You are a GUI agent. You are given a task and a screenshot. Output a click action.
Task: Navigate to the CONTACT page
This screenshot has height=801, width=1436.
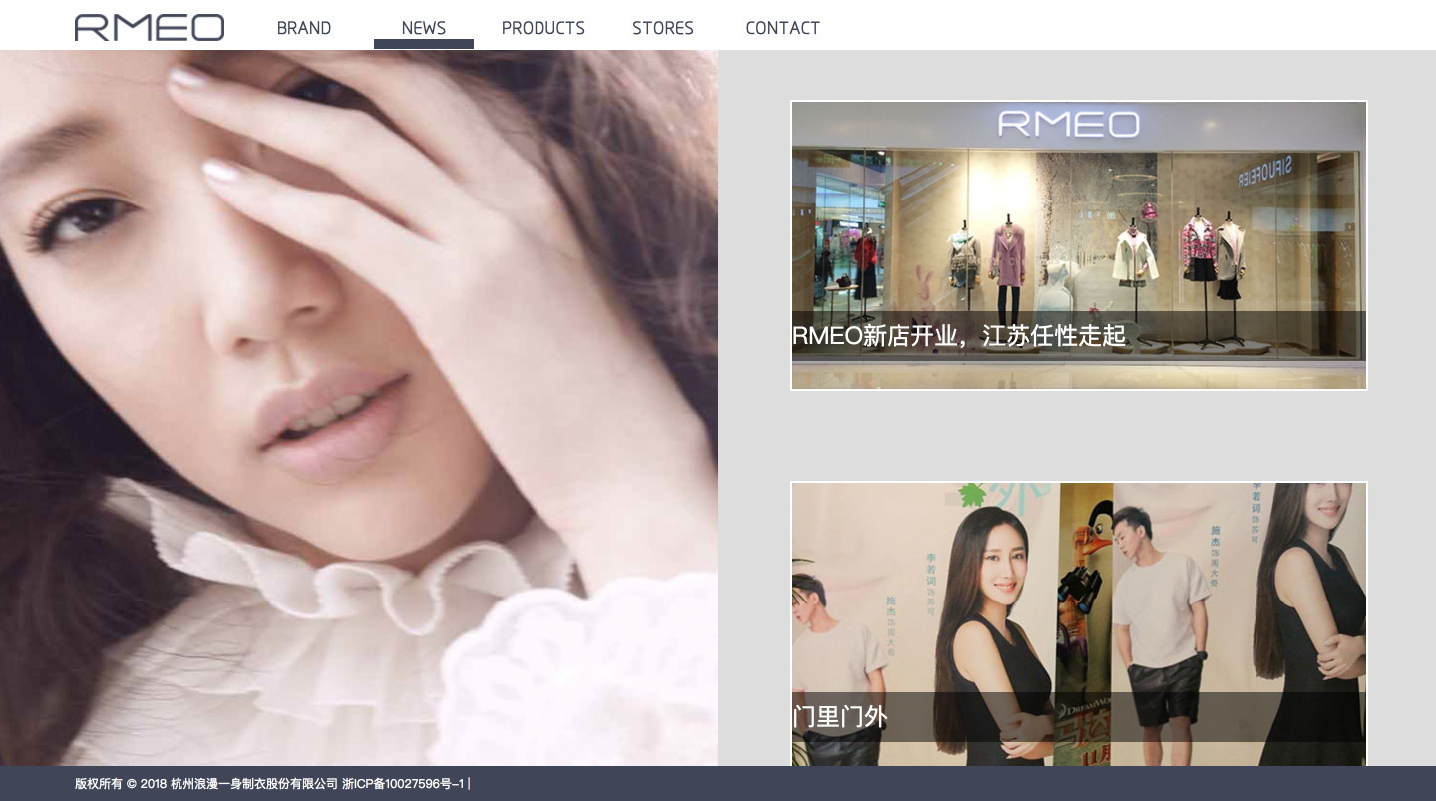(x=782, y=28)
